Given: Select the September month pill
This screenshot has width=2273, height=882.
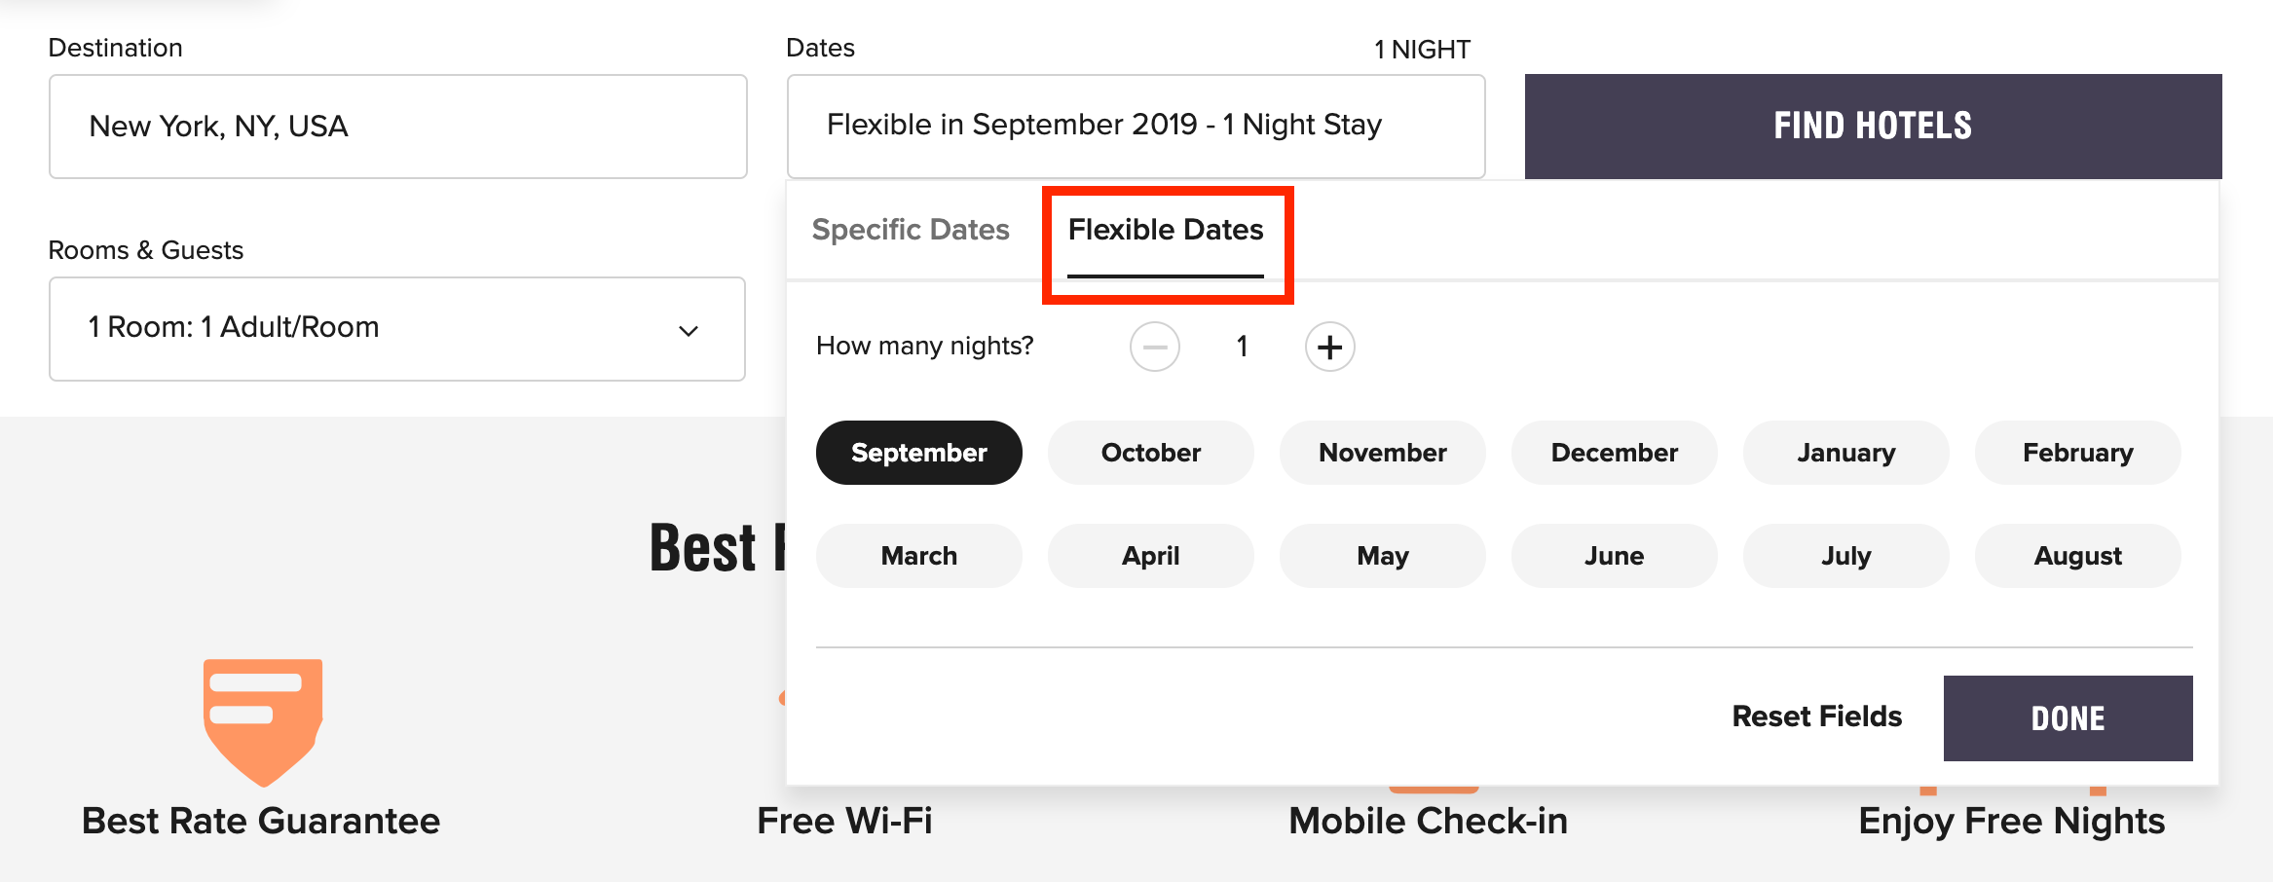Looking at the screenshot, I should [918, 453].
